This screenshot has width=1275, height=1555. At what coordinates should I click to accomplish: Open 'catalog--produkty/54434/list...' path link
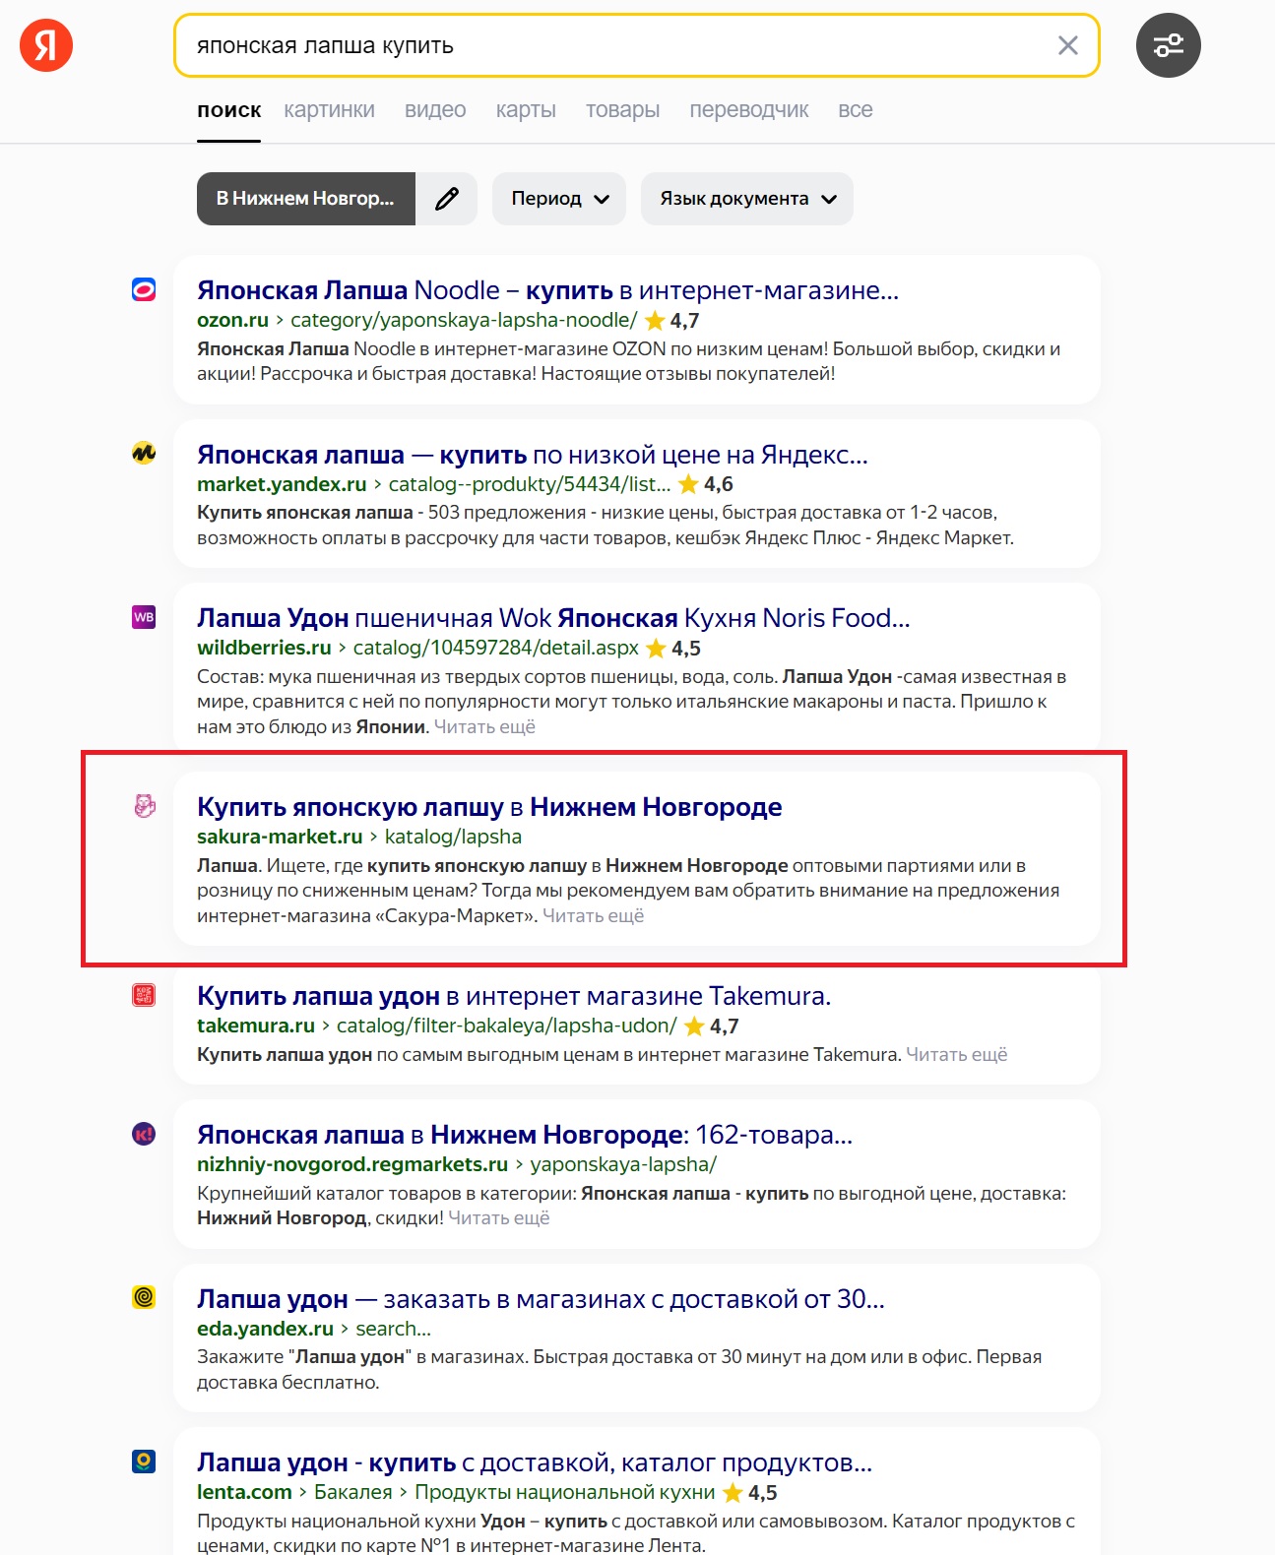coord(530,484)
